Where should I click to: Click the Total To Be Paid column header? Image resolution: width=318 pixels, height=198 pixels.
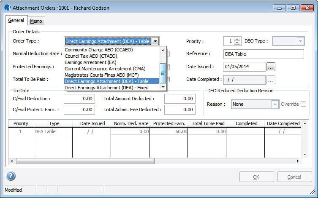tap(207, 123)
